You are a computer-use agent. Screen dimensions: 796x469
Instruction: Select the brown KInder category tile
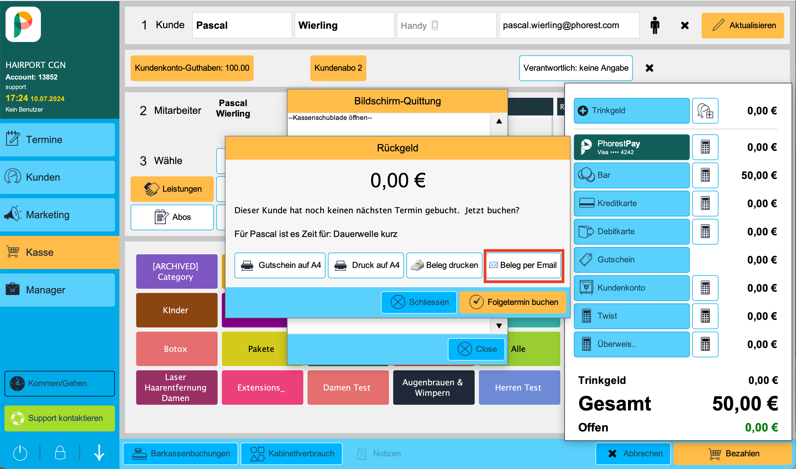[176, 310]
